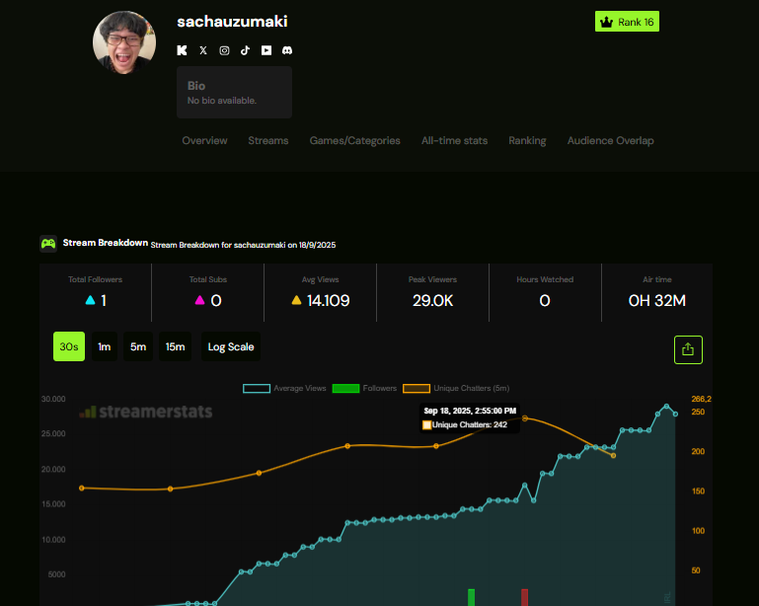Open the TikTok profile icon
This screenshot has width=759, height=606.
pyautogui.click(x=246, y=50)
